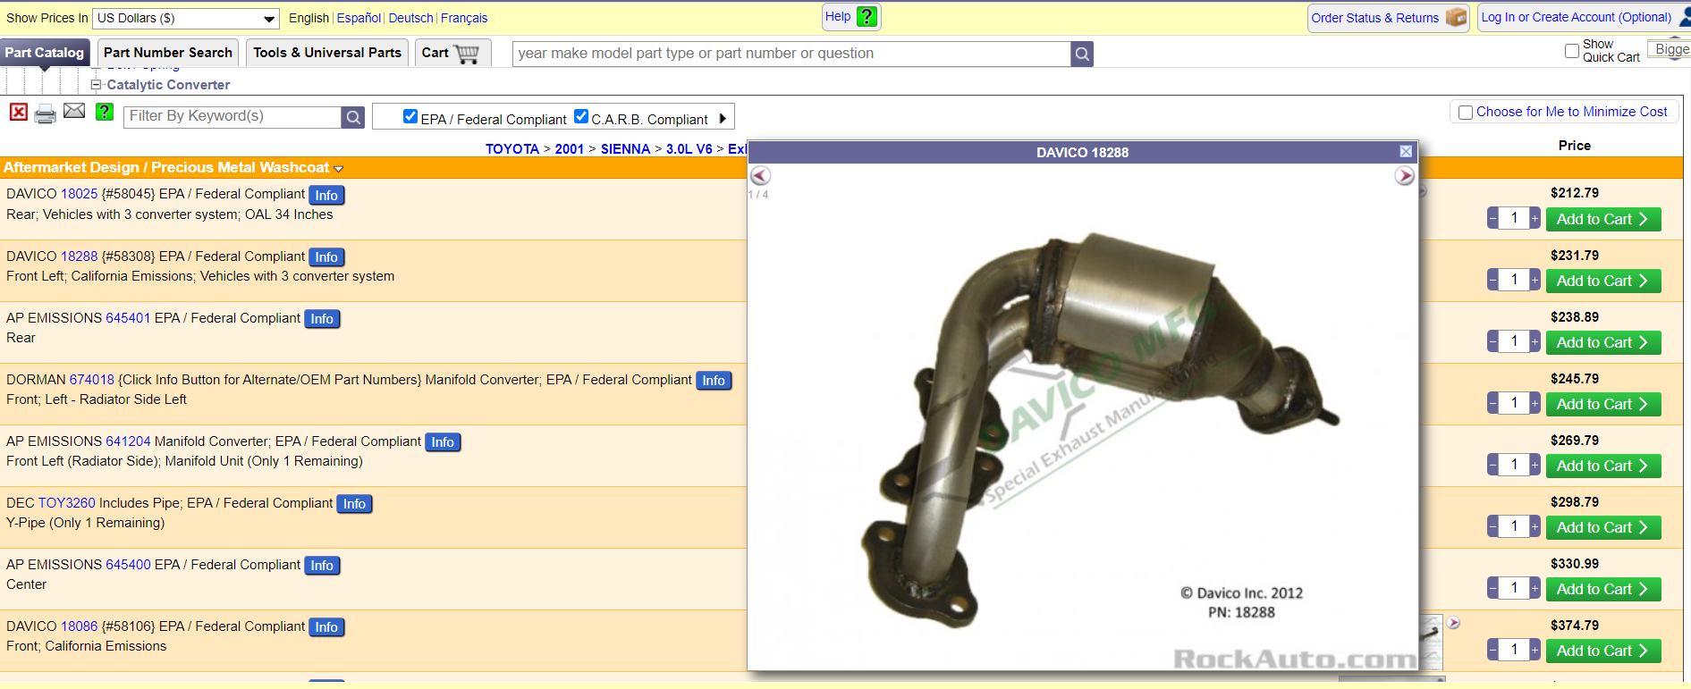Add the $231.79 DAVICO 18288 to cart
The height and width of the screenshot is (689, 1691).
[1603, 281]
